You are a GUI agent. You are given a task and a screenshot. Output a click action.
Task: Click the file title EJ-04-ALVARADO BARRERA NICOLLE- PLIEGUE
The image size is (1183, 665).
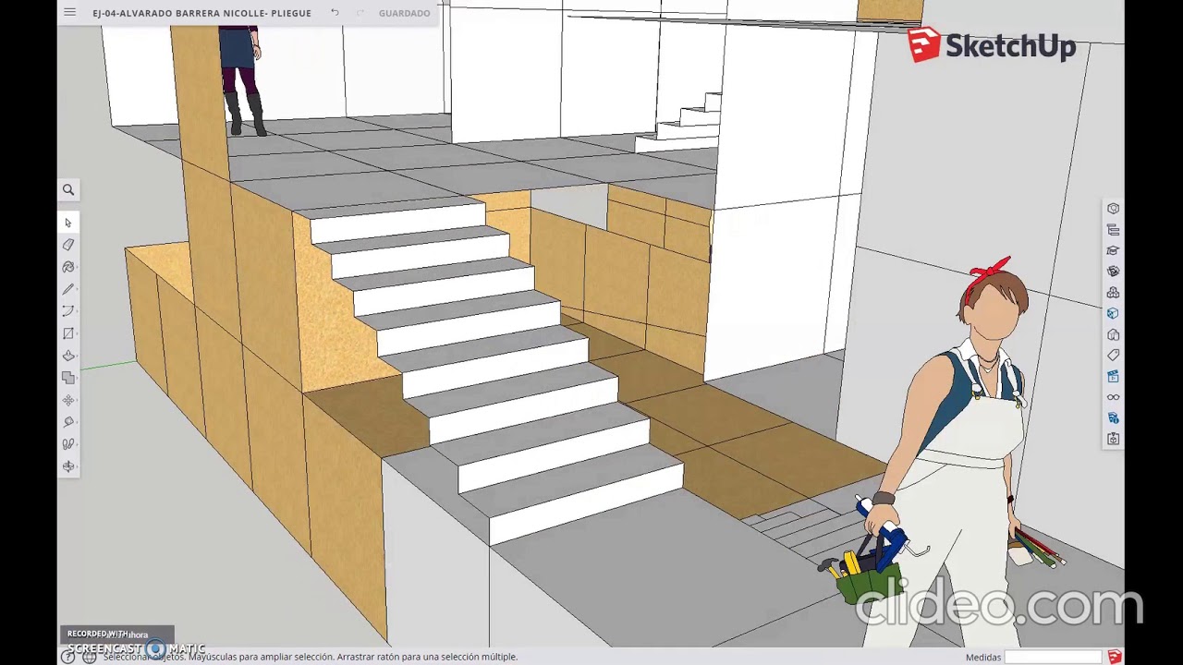pos(201,13)
